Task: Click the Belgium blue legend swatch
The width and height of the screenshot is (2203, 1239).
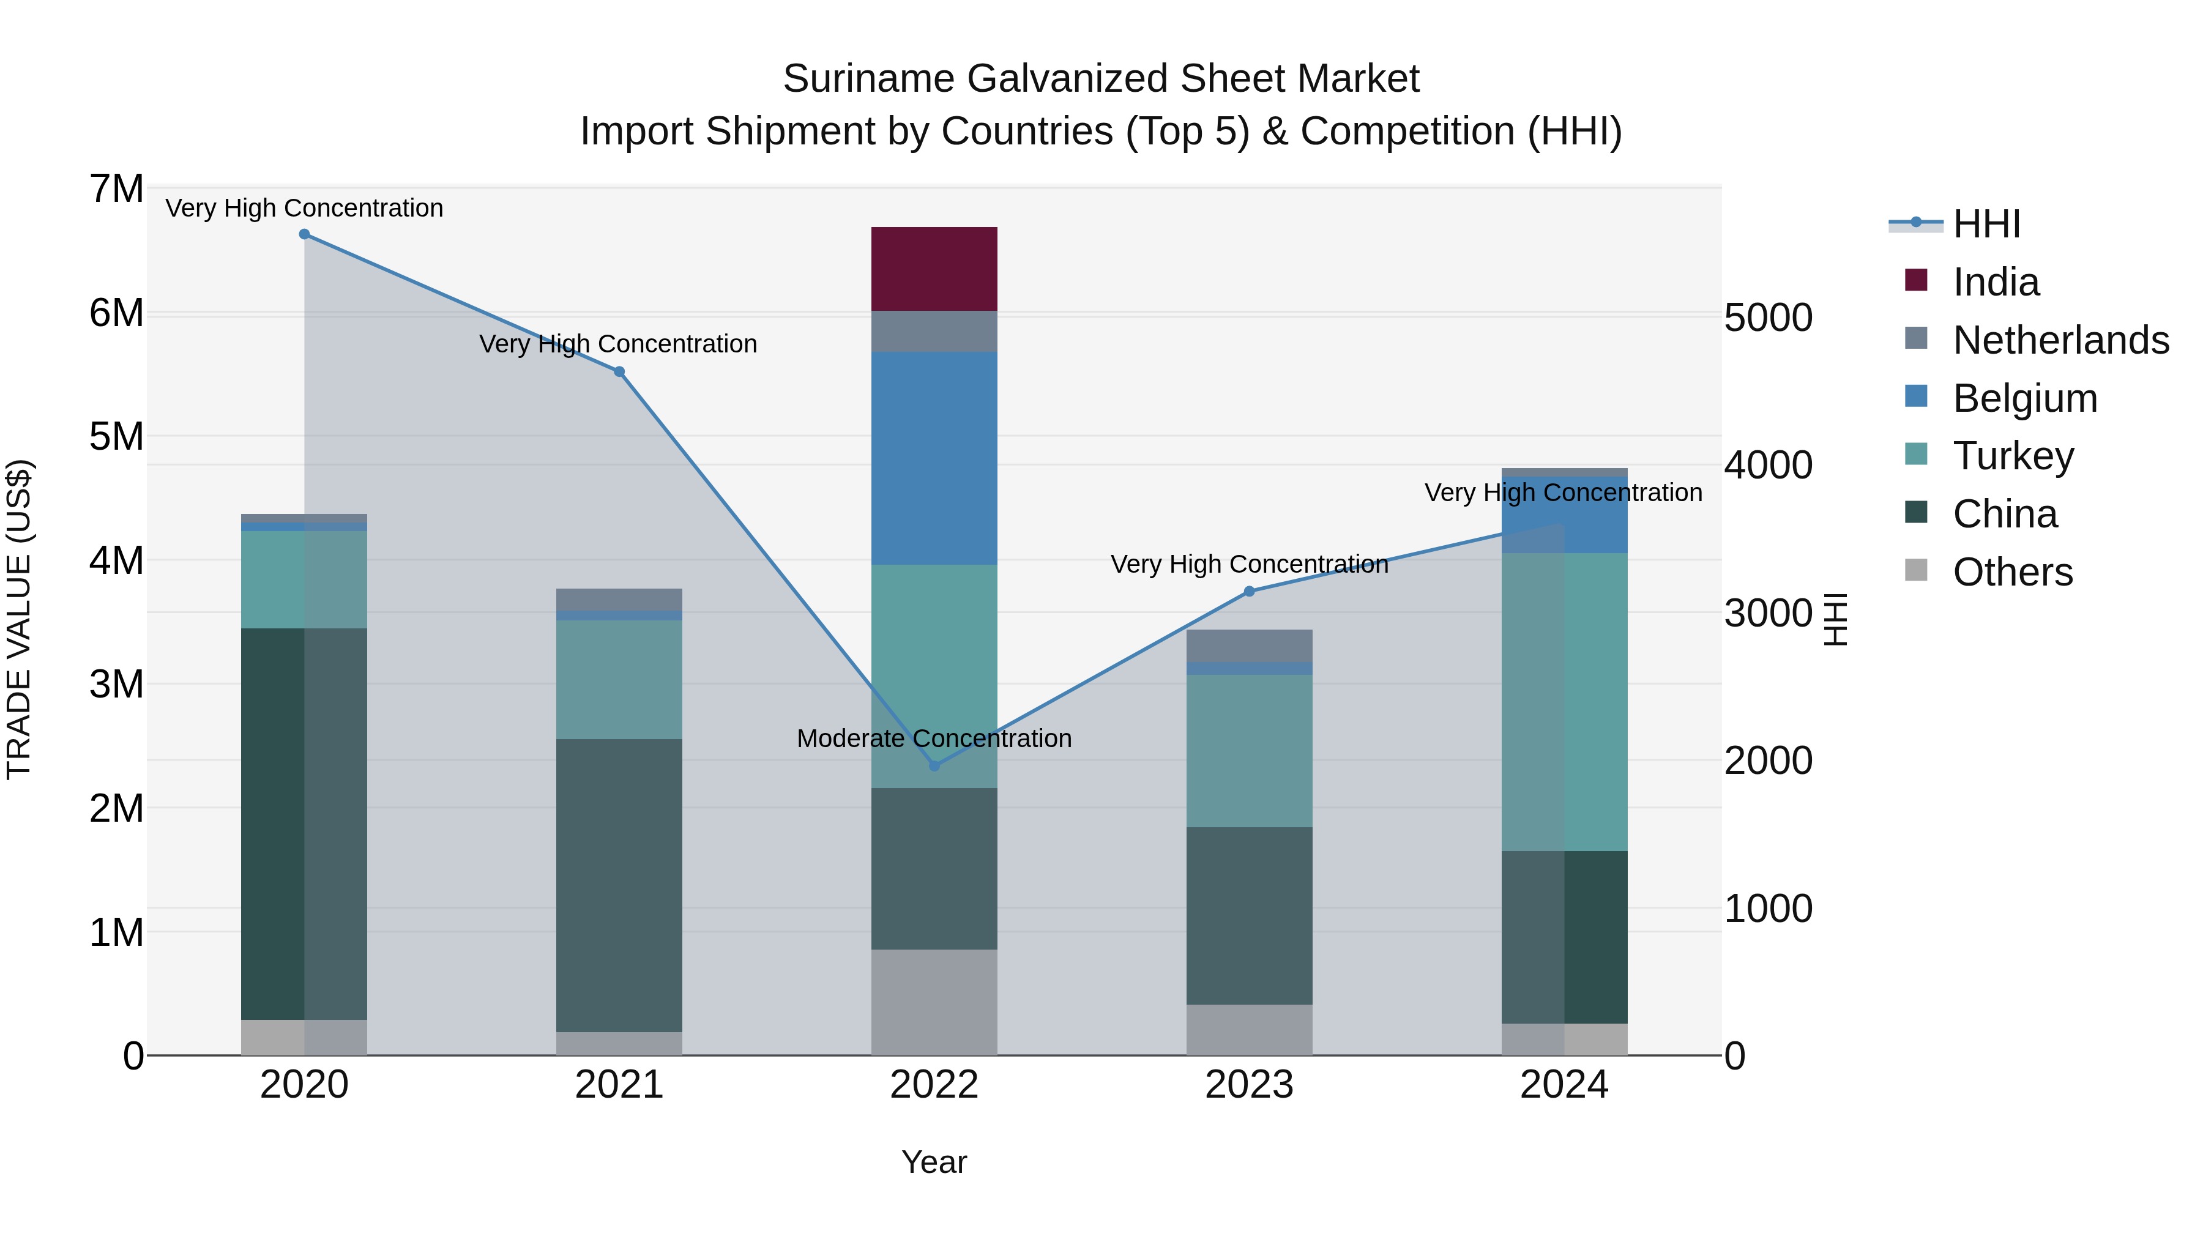Action: coord(1917,396)
